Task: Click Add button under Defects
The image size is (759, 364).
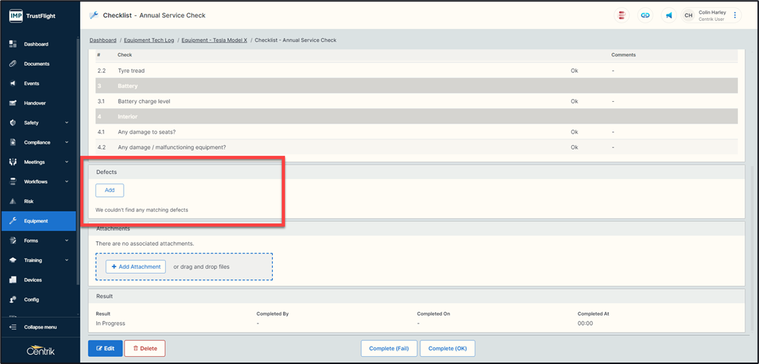Action: tap(109, 191)
